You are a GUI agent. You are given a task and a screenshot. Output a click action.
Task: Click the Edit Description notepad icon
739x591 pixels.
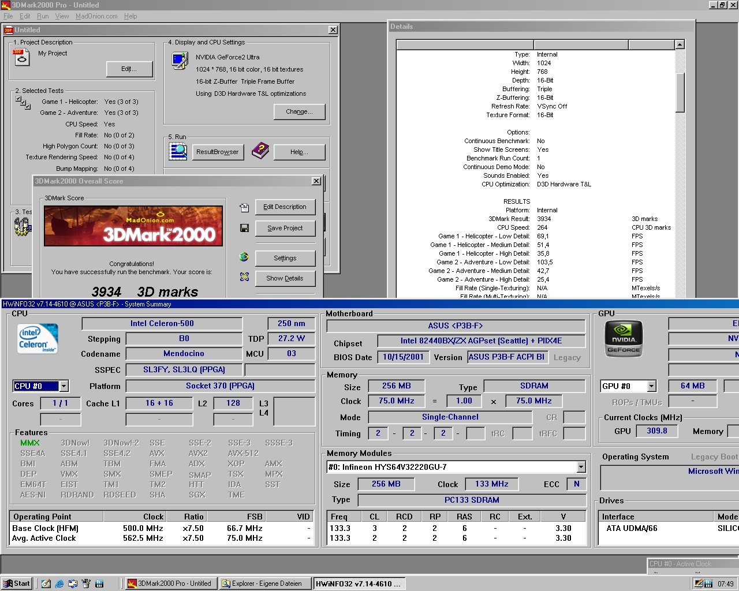244,207
